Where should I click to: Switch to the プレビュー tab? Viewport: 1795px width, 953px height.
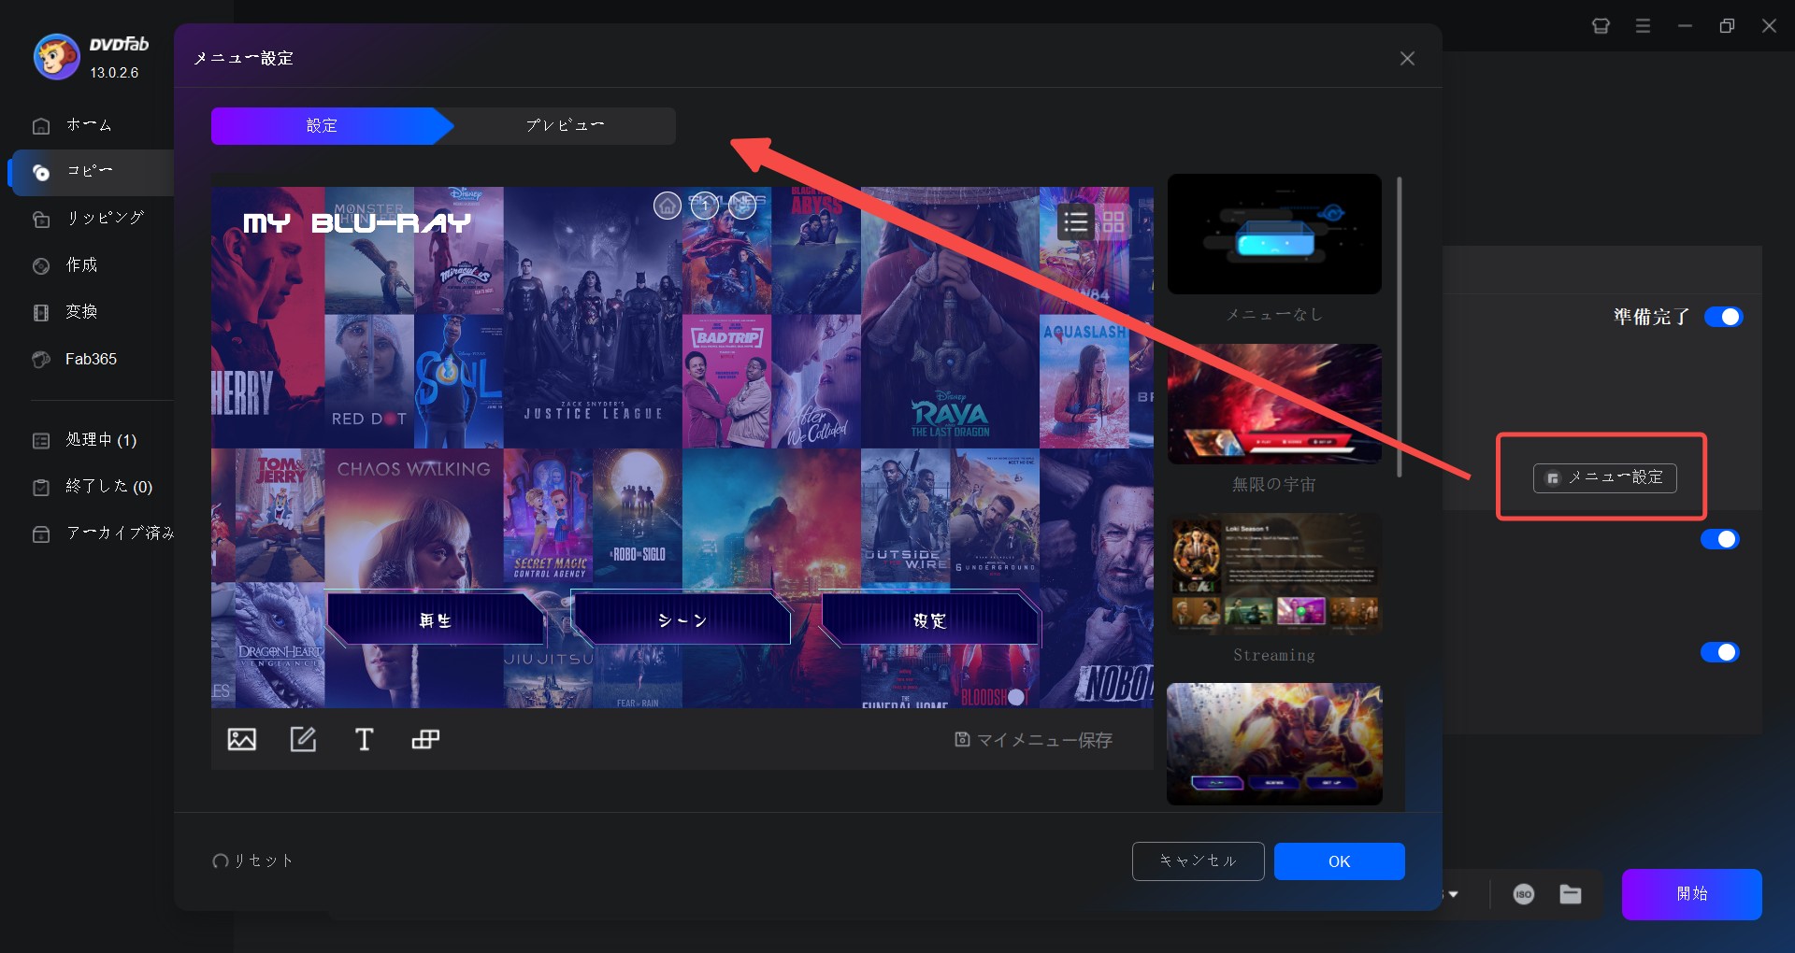(x=564, y=126)
